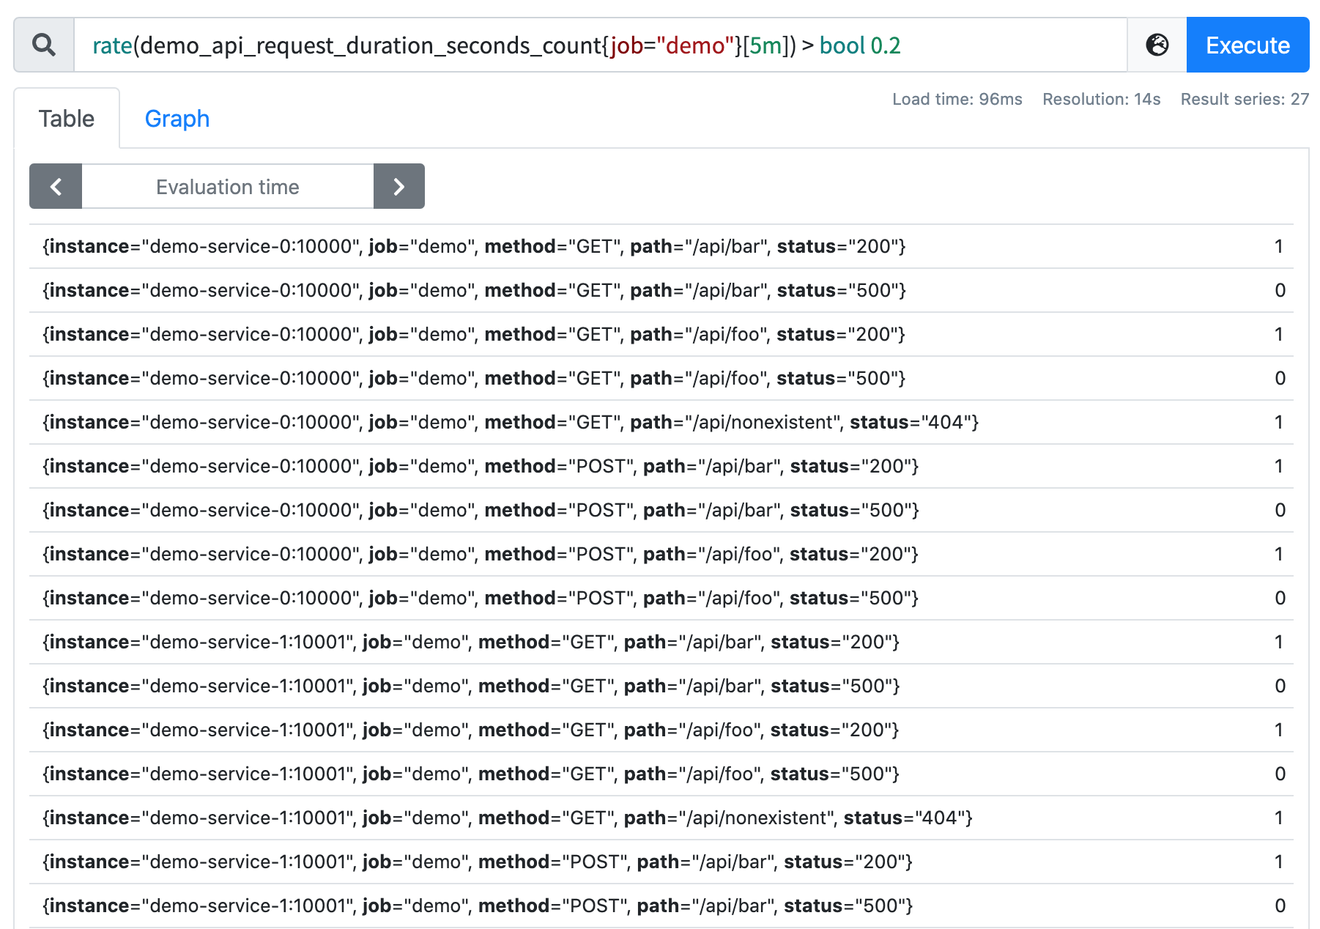Open the metrics explorer globe icon
The image size is (1320, 929).
pyautogui.click(x=1157, y=45)
